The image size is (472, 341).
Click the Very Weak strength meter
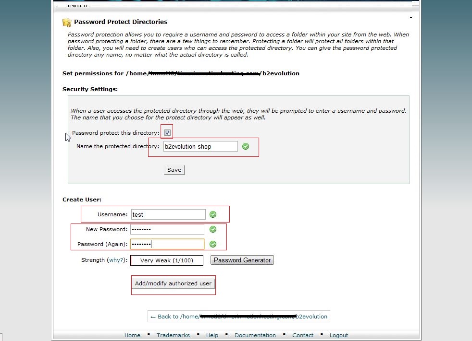pyautogui.click(x=167, y=260)
